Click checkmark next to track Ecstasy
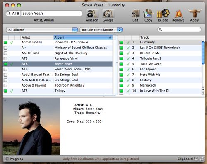The image size is (207, 164). click(128, 80)
